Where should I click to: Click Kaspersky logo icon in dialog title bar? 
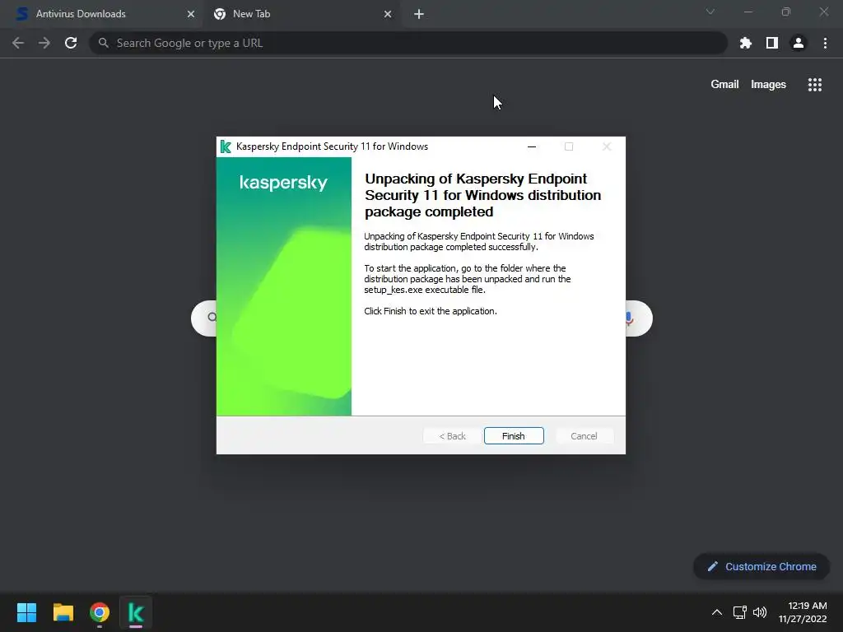point(226,146)
